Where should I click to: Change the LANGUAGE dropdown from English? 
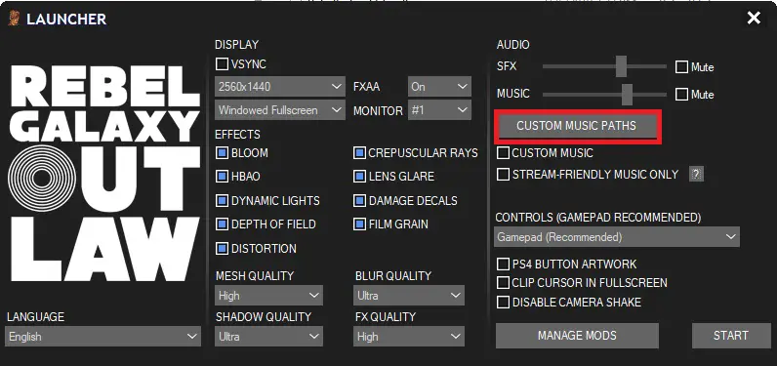(x=103, y=337)
